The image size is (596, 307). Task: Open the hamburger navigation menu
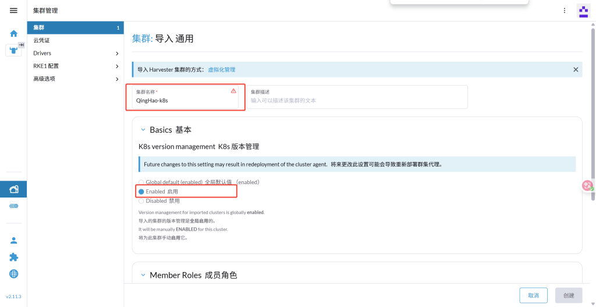click(x=13, y=10)
